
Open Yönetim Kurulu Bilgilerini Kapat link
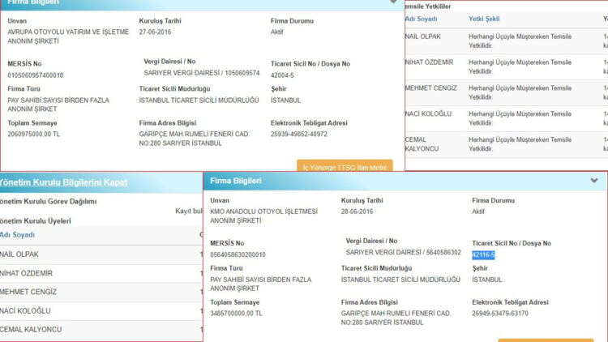pyautogui.click(x=63, y=182)
